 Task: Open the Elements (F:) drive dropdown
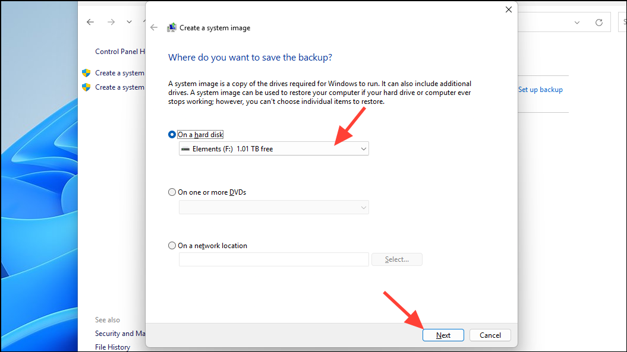coord(363,148)
